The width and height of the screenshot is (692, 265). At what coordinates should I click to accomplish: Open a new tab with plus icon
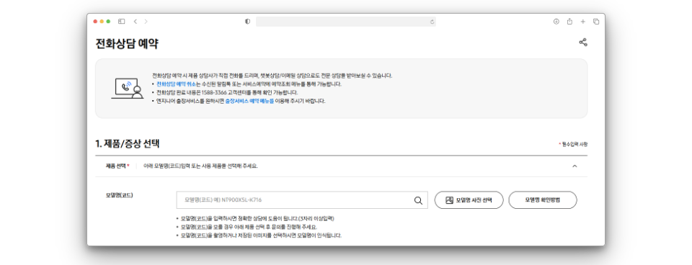coord(583,21)
